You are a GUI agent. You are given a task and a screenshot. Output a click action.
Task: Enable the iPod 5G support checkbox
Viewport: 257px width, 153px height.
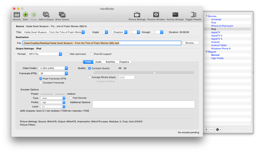pos(92,54)
